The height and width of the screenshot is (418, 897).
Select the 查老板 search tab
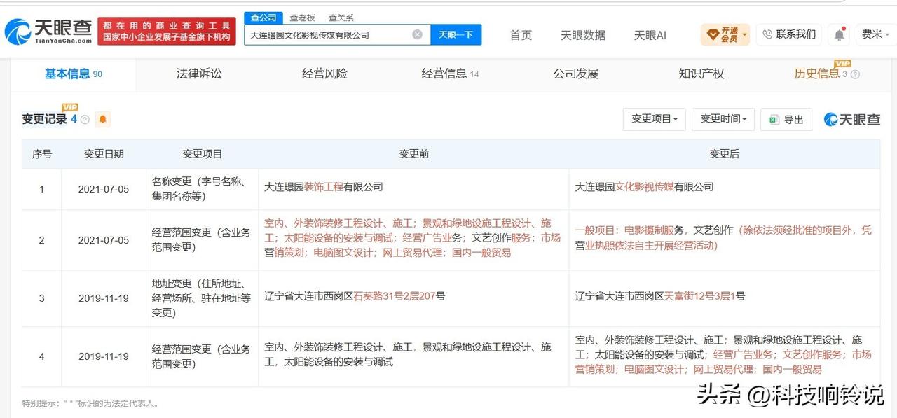(302, 18)
